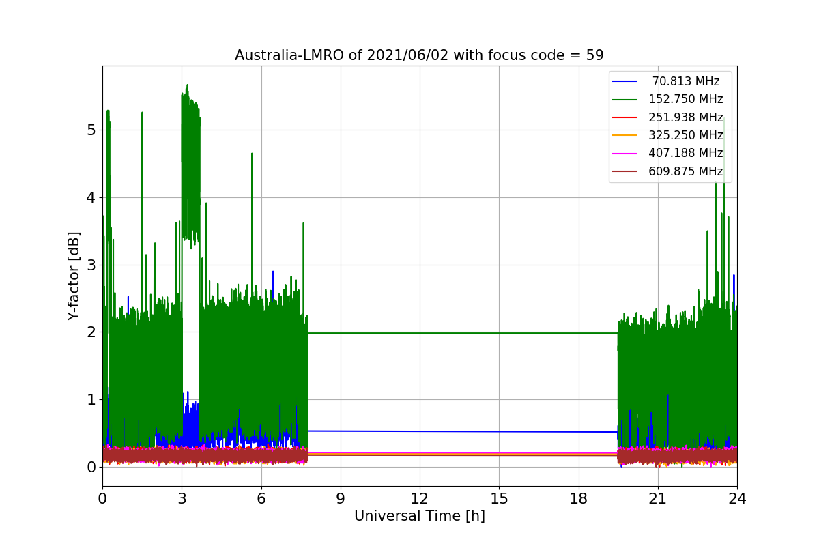Click the blue line swatch in legend

click(x=625, y=81)
